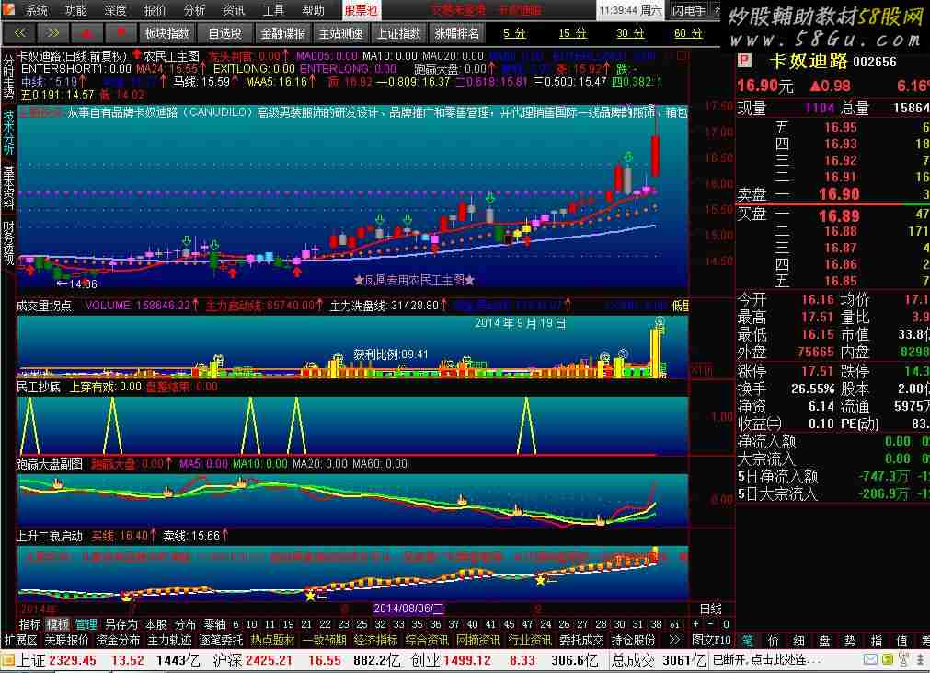This screenshot has width=930, height=673.
Task: Open the 扩展区 tab
Action: pyautogui.click(x=21, y=641)
